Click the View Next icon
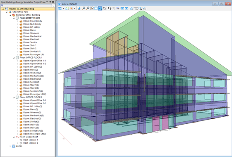 coord(126,8)
